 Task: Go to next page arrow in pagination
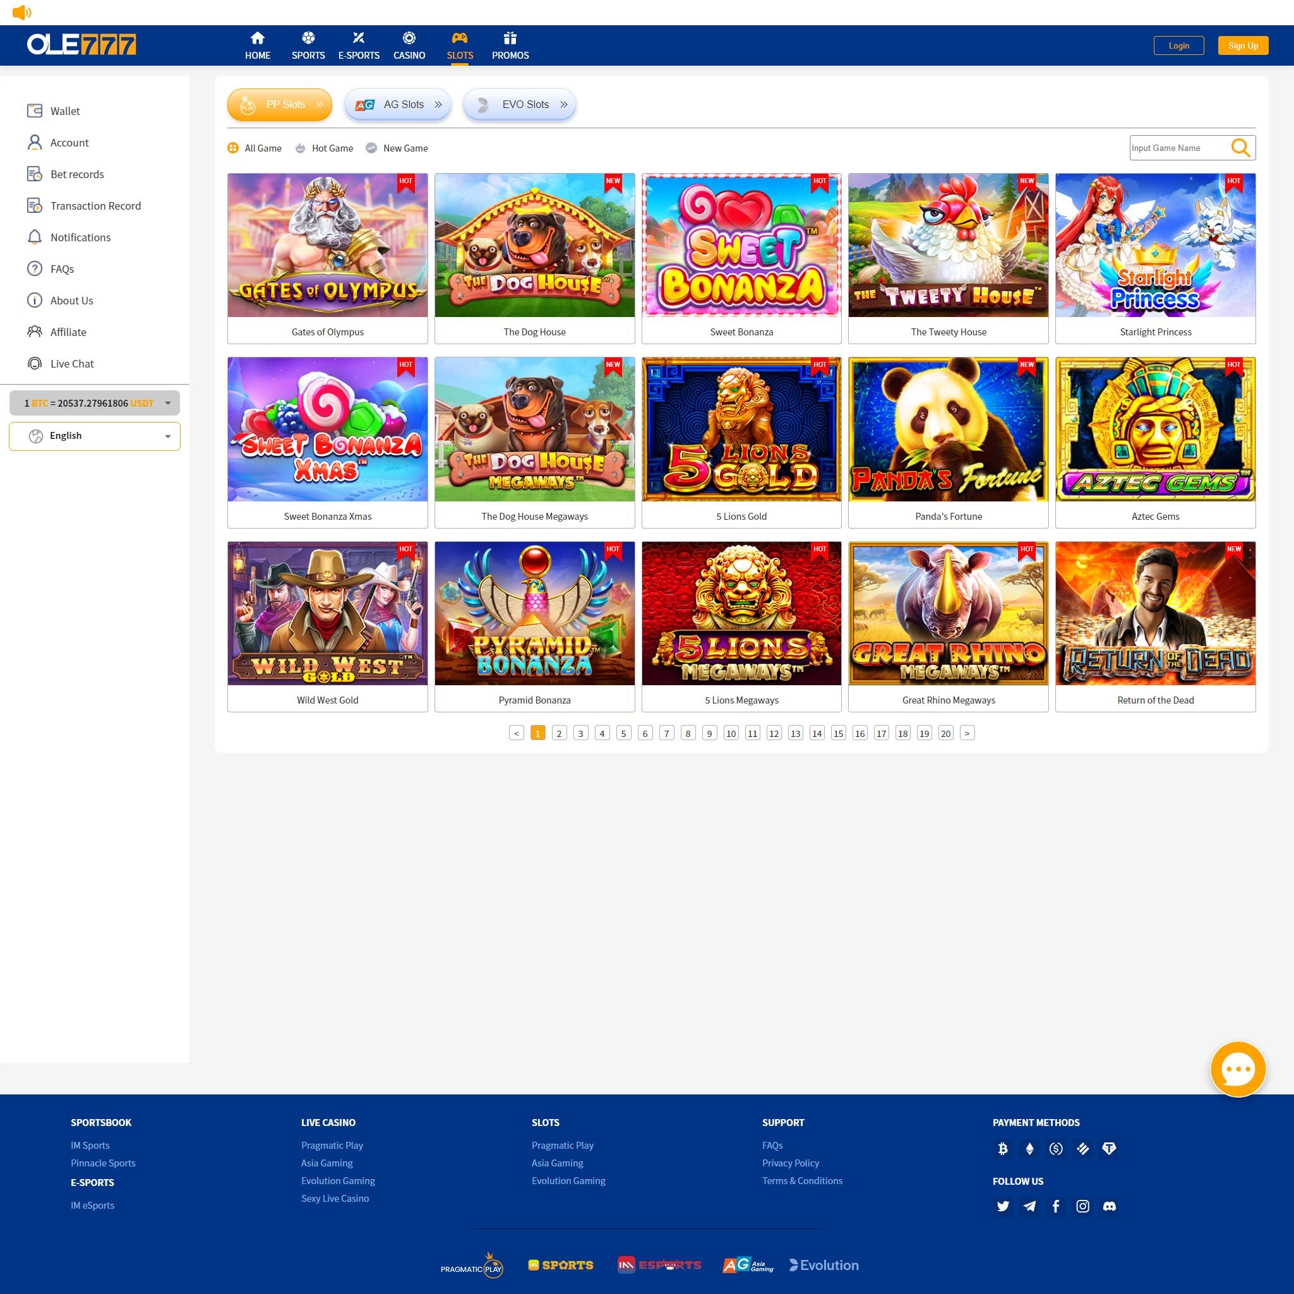coord(966,733)
